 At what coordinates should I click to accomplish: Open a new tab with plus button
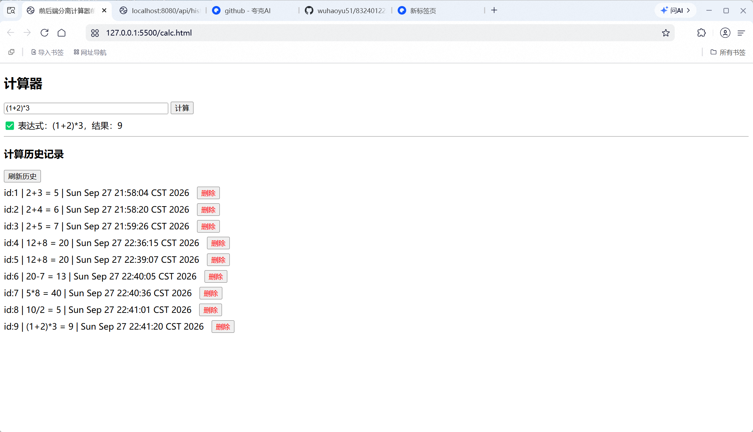pyautogui.click(x=494, y=10)
